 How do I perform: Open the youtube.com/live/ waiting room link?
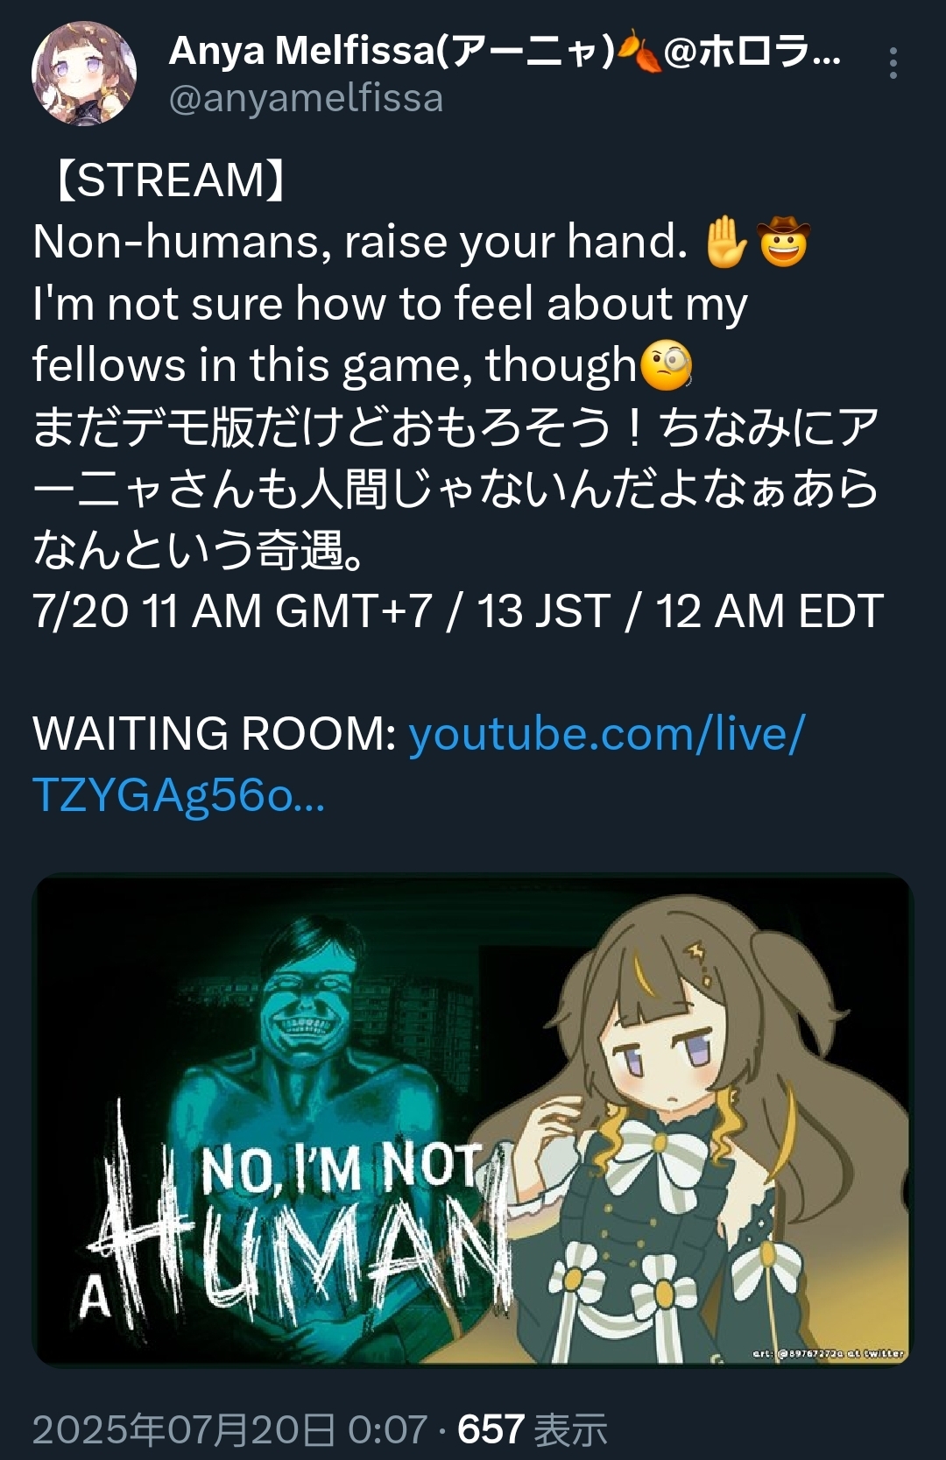coord(606,733)
